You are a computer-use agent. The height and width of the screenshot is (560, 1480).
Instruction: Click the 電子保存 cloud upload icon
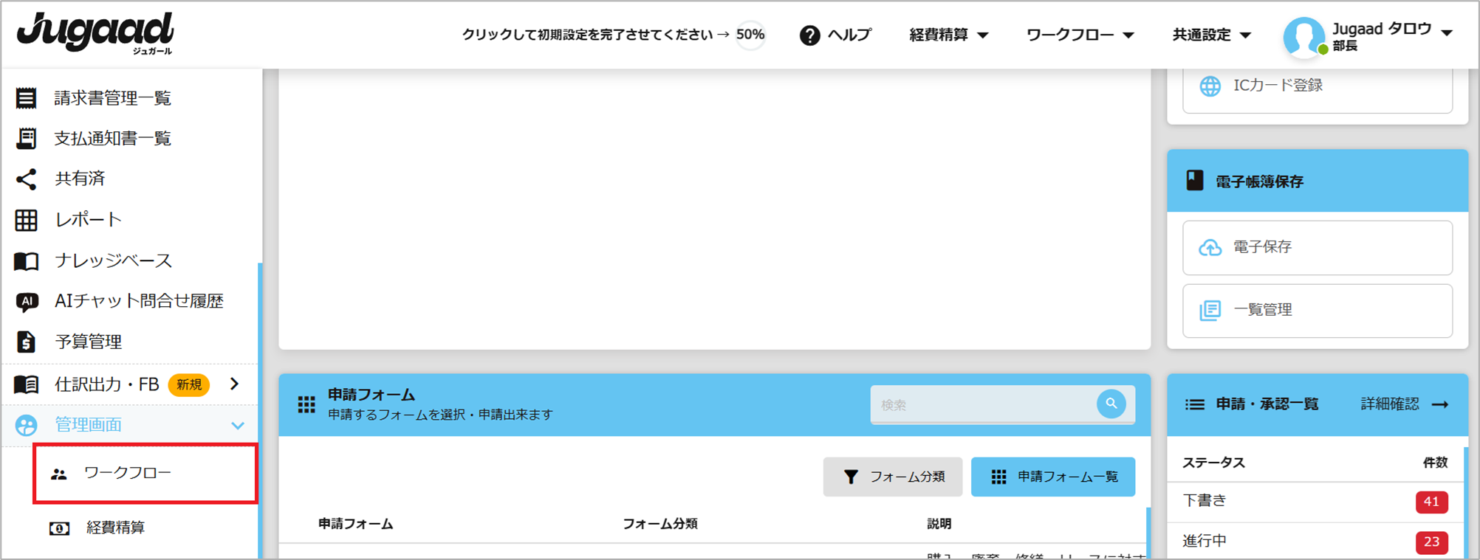[1210, 247]
